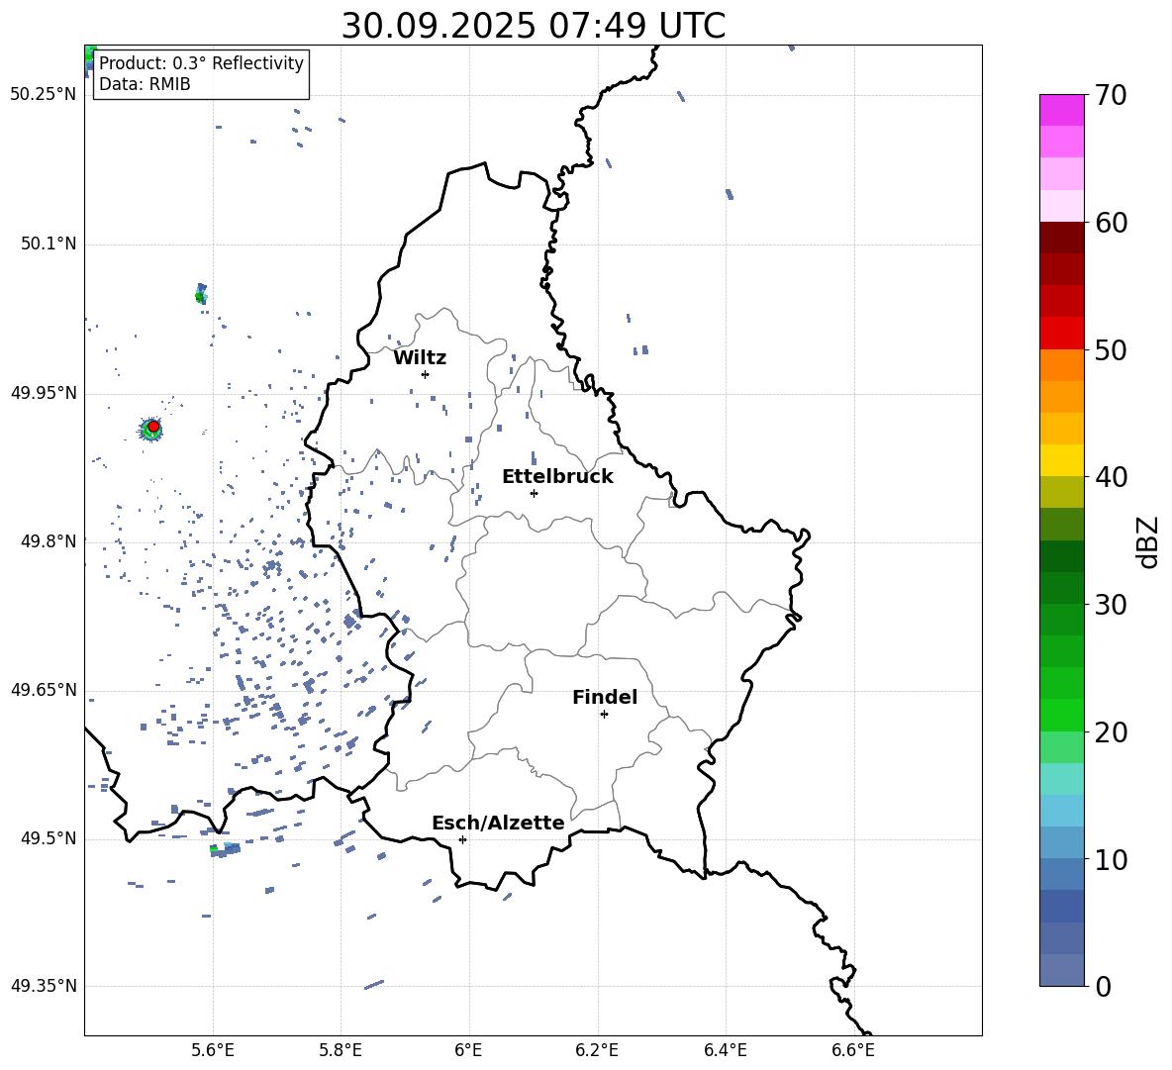Click the Esch/Alzette city label
This screenshot has width=1172, height=1070.
[498, 824]
